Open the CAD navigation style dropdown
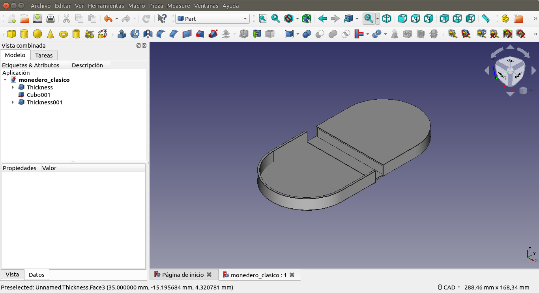539x293 pixels. pos(449,287)
